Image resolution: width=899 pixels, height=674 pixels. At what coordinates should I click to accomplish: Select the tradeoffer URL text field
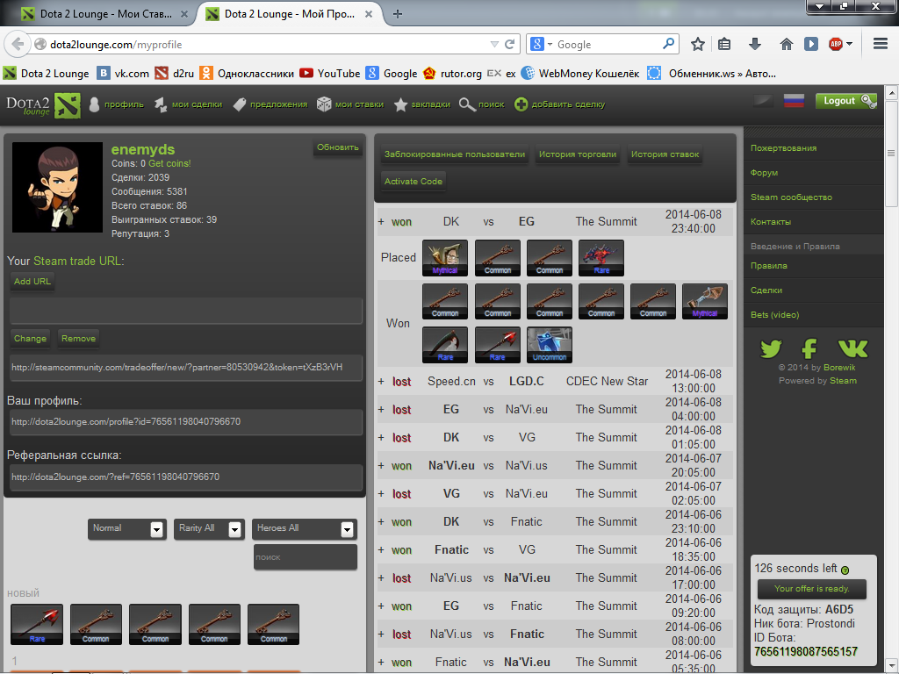tap(186, 368)
